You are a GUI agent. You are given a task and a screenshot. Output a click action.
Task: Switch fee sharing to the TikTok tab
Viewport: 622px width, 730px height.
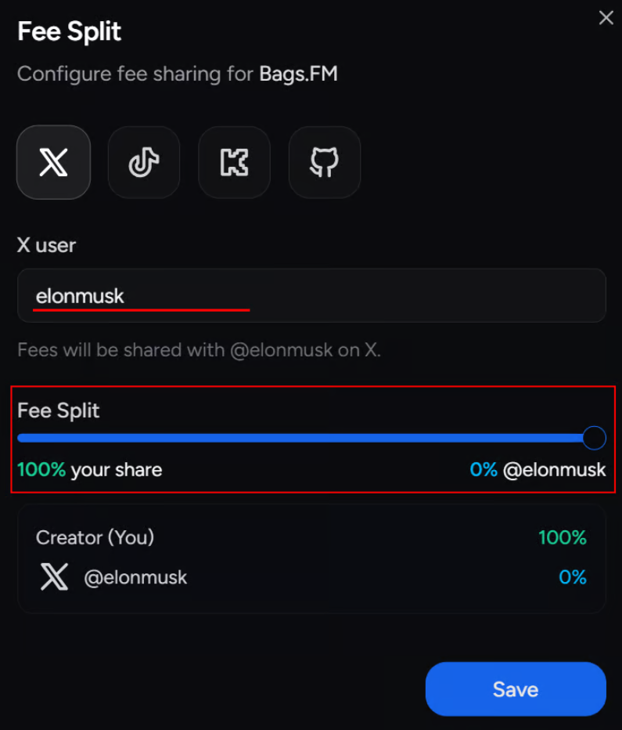pos(143,162)
